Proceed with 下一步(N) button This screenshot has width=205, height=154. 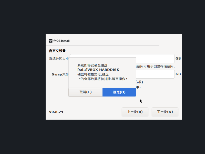pos(165,112)
